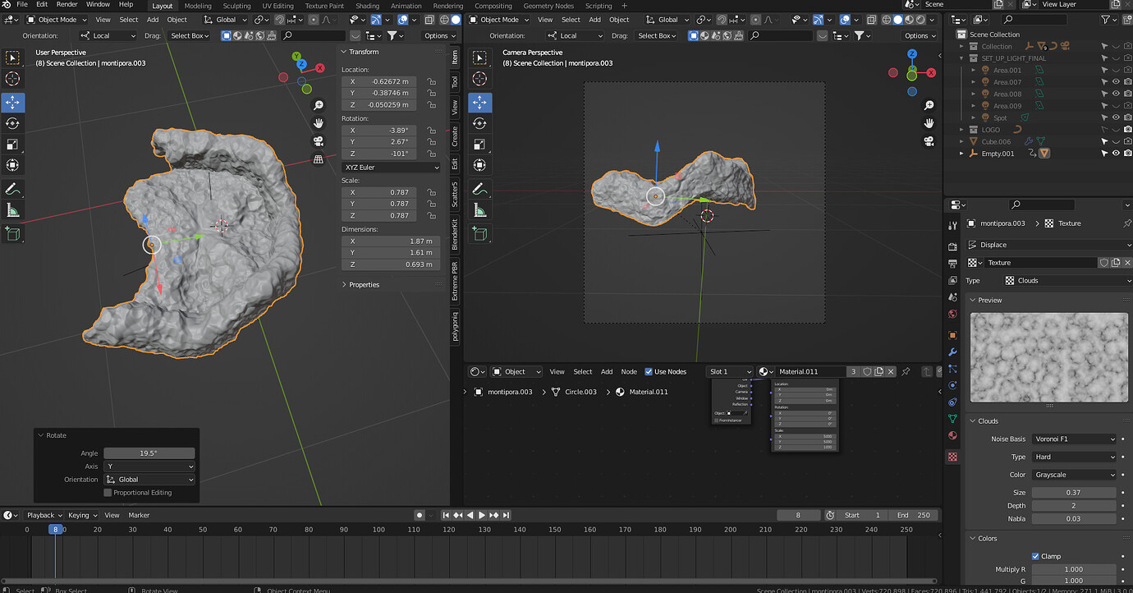Image resolution: width=1133 pixels, height=593 pixels.
Task: Adjust the Nabla 0.03 slider
Action: point(1074,518)
